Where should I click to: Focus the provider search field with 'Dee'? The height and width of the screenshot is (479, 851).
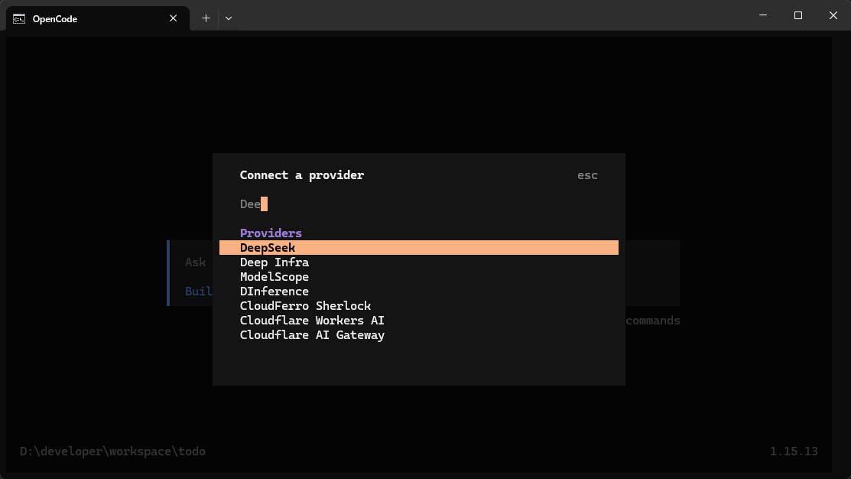418,204
